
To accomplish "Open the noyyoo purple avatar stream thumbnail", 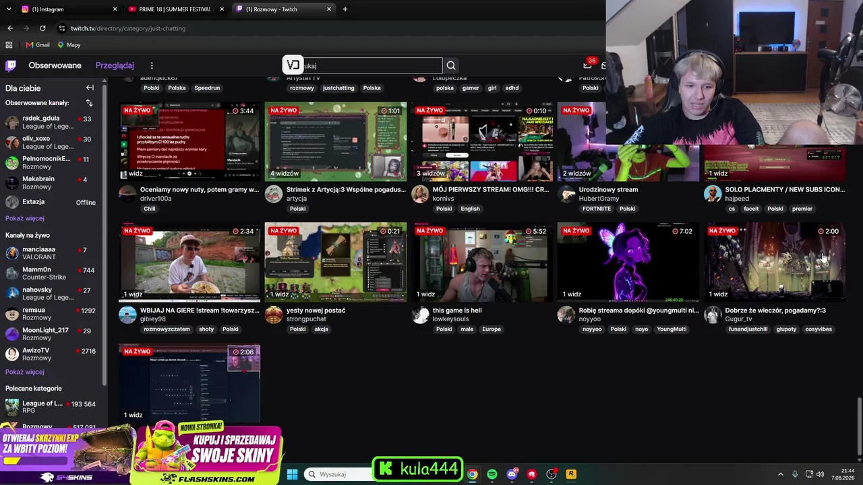I will (628, 262).
